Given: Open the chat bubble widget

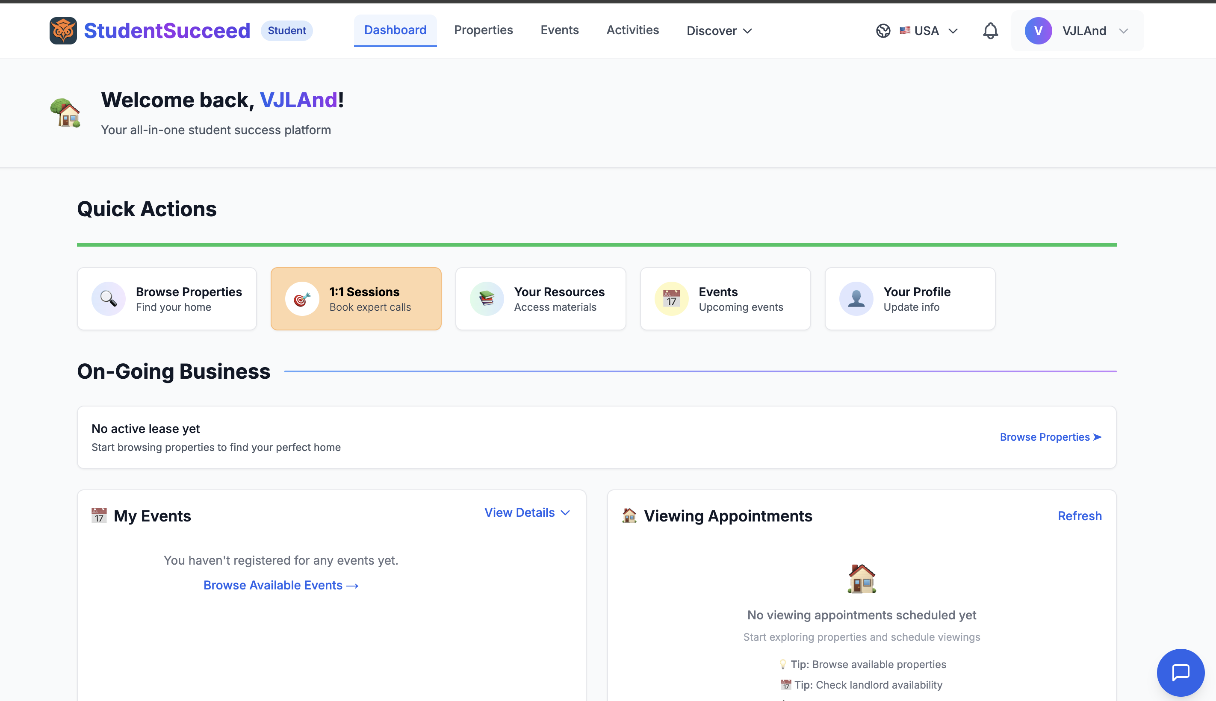Looking at the screenshot, I should (x=1181, y=672).
